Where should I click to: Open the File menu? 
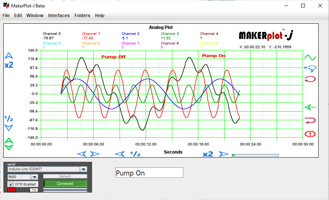coord(6,16)
